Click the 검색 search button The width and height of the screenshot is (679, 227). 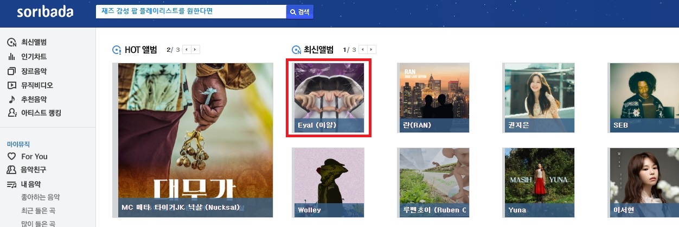pos(300,12)
